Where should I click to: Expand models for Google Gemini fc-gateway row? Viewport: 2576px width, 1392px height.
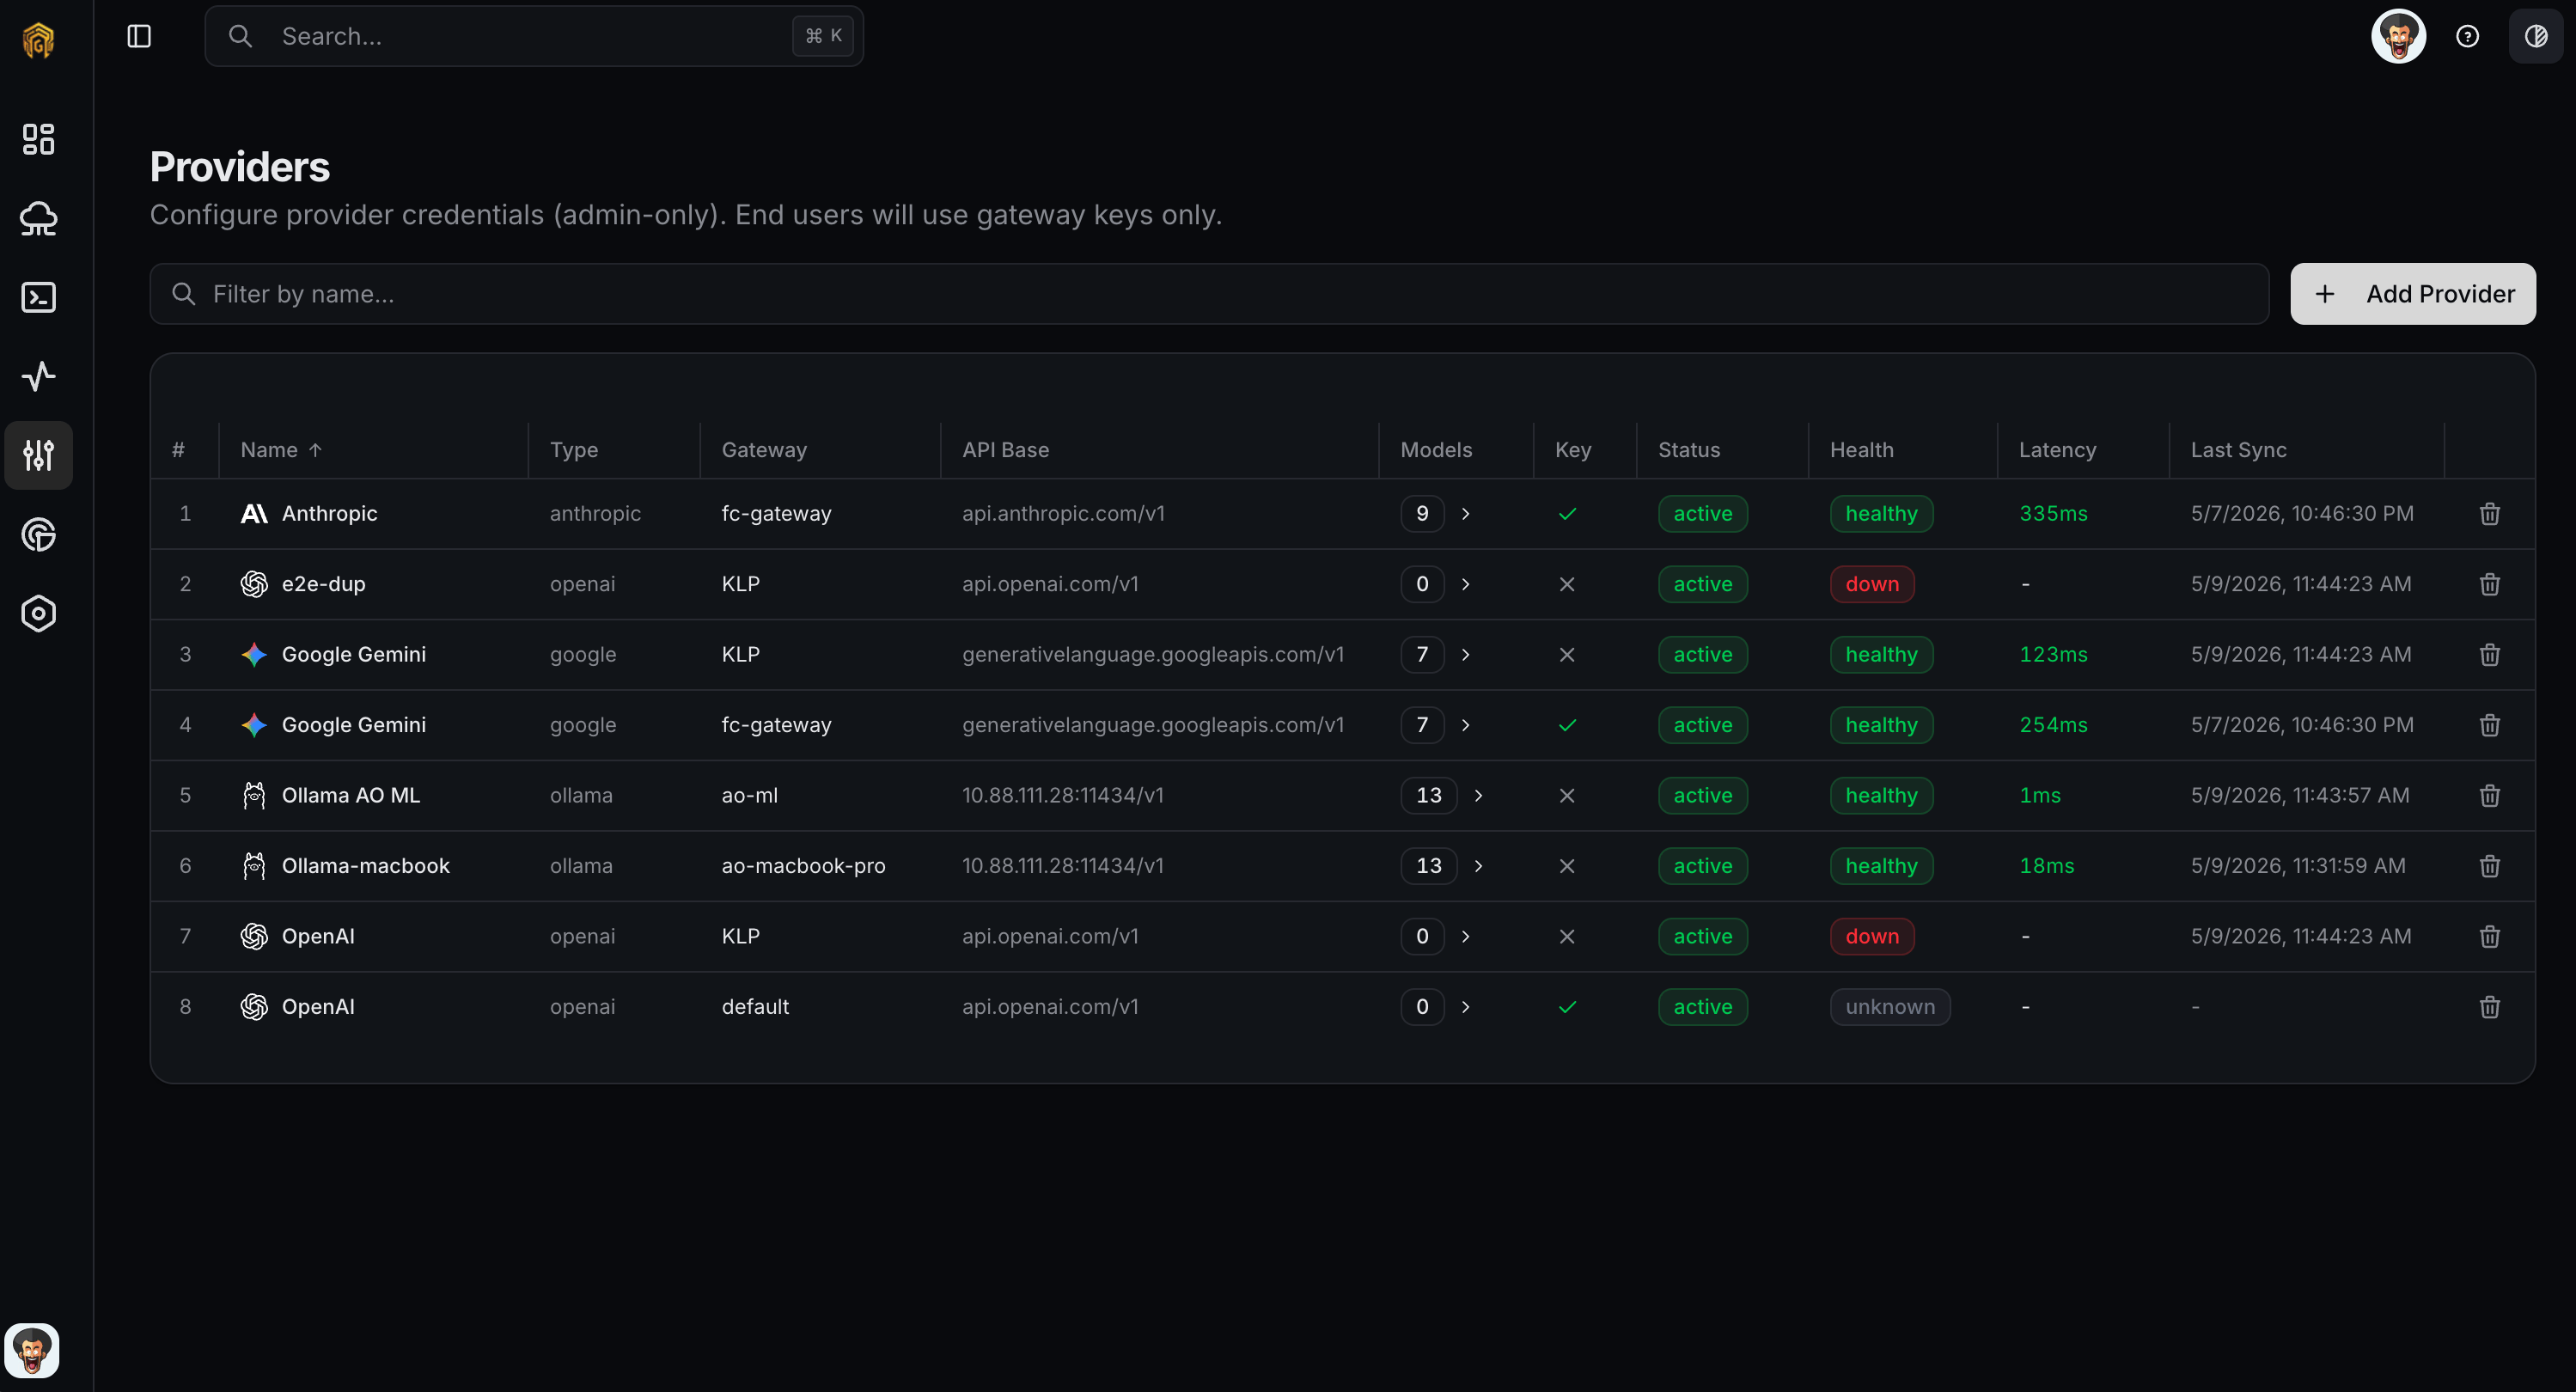point(1465,725)
